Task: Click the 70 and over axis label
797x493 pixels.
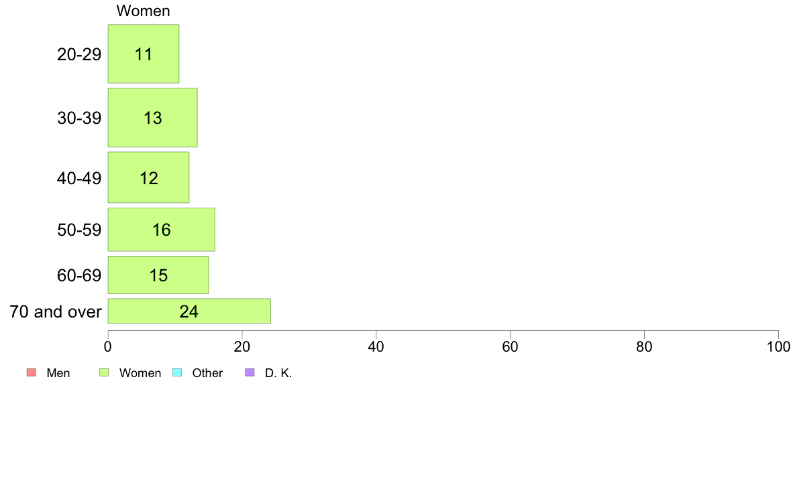Action: point(56,311)
